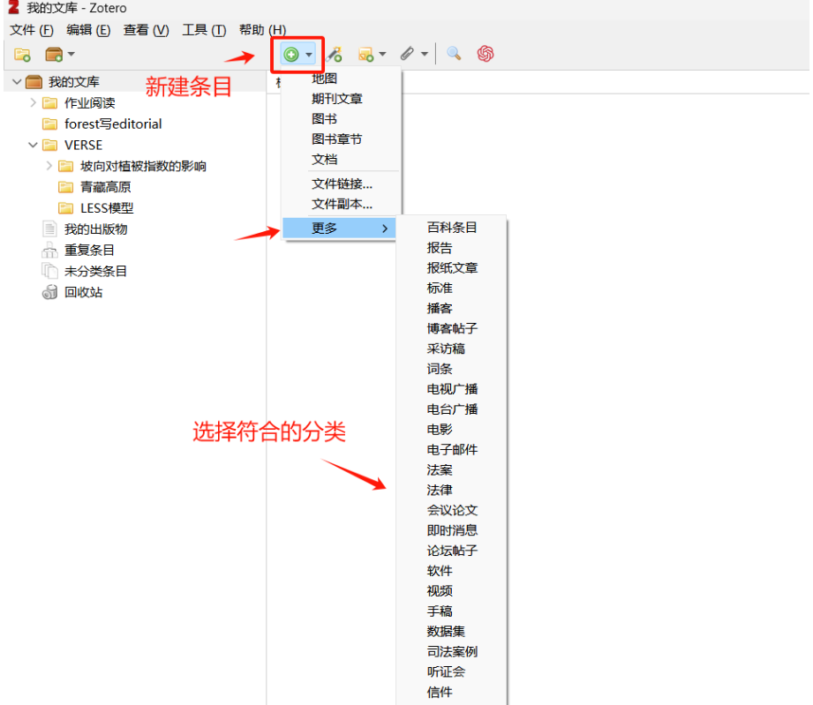The width and height of the screenshot is (813, 705).
Task: Choose 会议论文 in the submenu
Action: [x=452, y=511]
